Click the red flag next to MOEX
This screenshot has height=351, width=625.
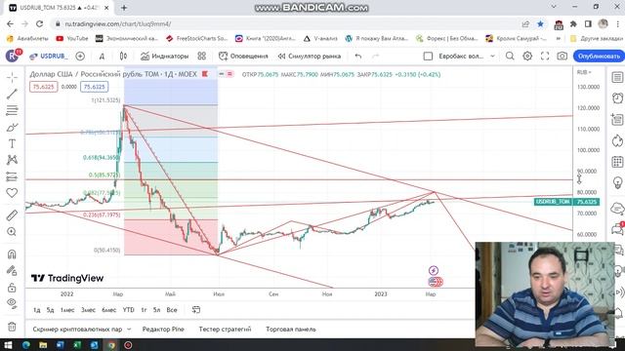coord(205,74)
